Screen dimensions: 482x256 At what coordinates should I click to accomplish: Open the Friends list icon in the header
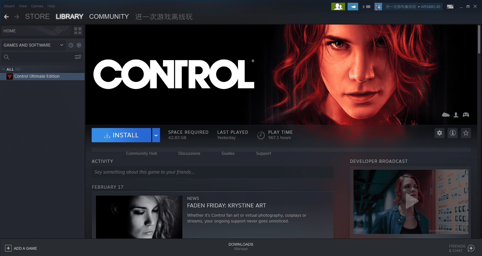pos(338,6)
